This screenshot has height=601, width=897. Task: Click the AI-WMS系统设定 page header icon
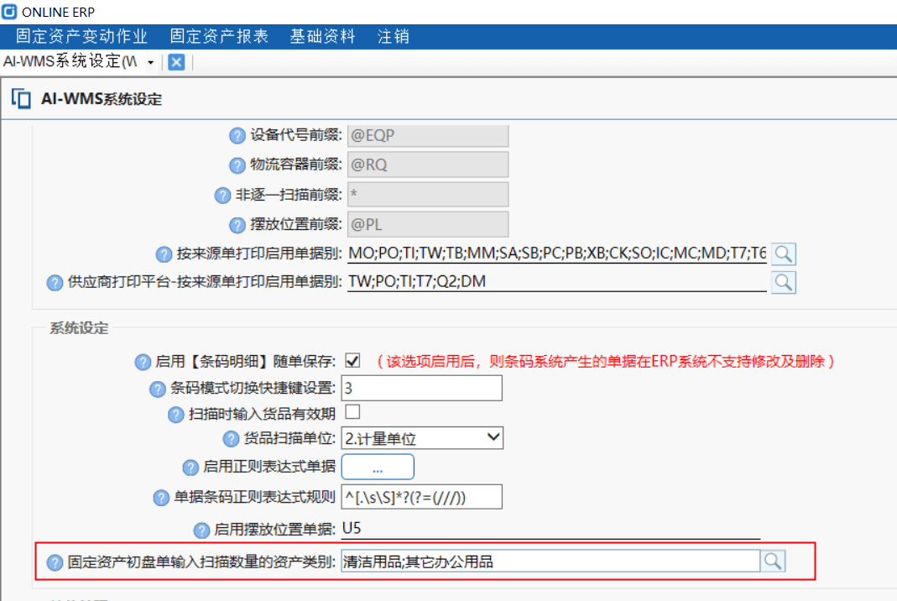click(x=21, y=98)
